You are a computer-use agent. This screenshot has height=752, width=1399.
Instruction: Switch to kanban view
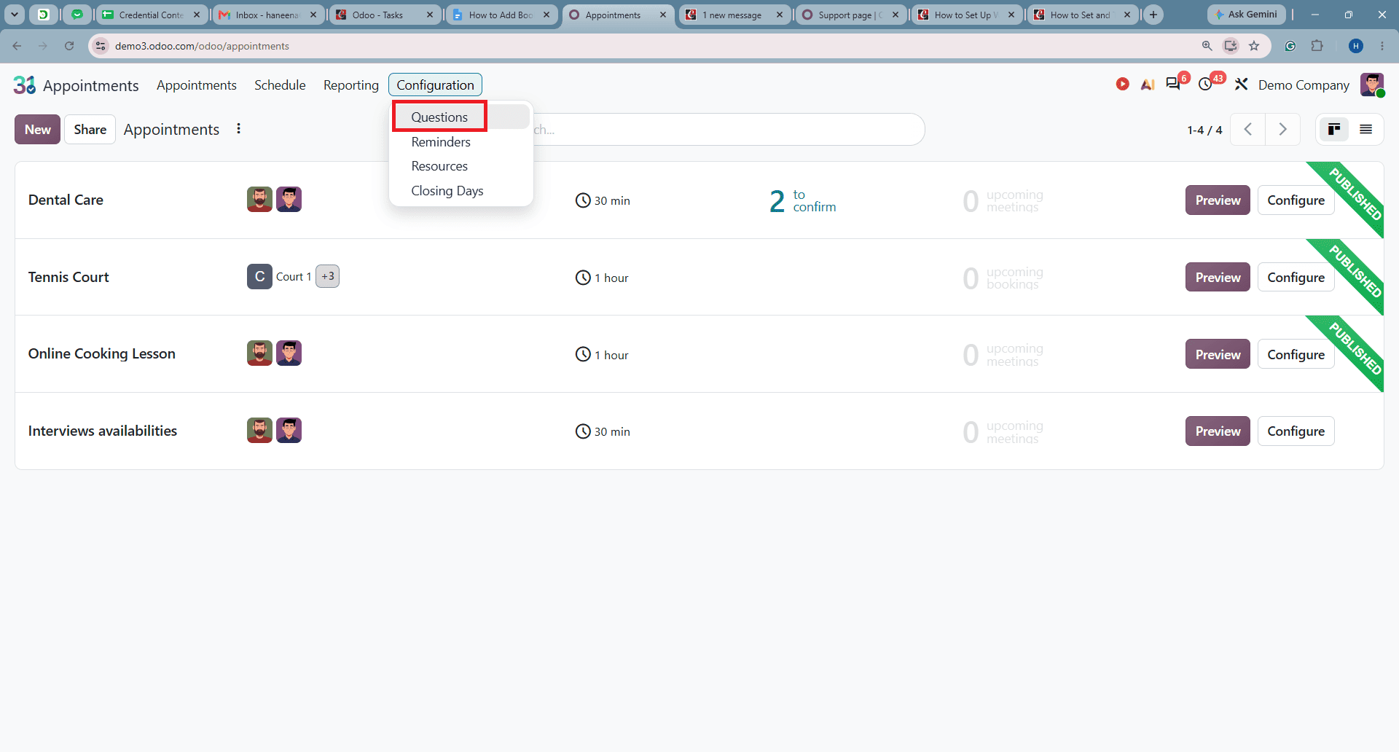click(1334, 129)
